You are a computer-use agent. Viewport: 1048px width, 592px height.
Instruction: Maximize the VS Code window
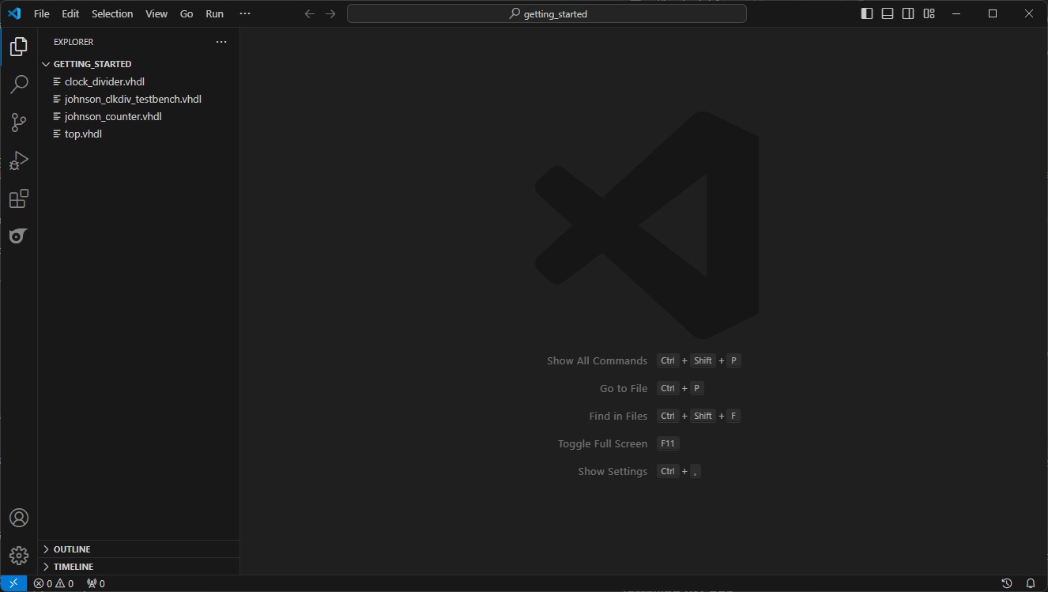993,13
